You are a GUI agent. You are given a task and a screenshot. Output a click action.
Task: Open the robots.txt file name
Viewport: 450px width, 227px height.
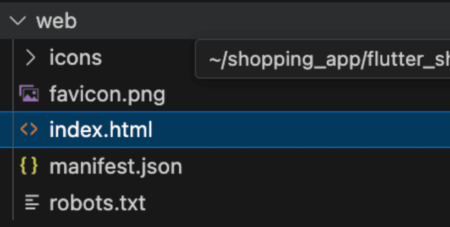(97, 203)
